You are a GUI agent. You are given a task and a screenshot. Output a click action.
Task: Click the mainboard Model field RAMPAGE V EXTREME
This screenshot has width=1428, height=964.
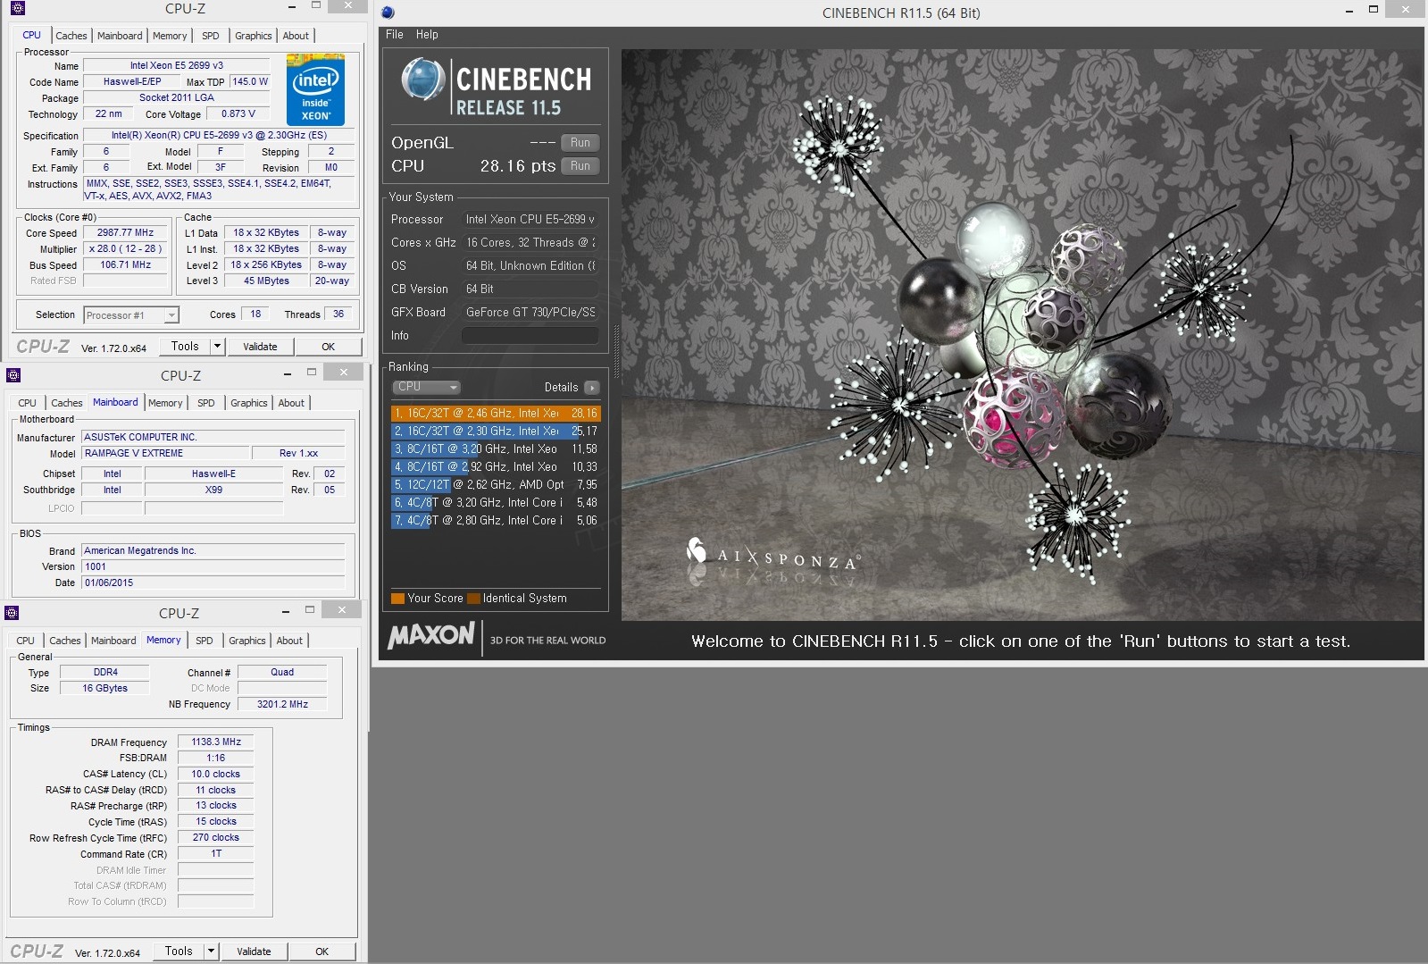pyautogui.click(x=165, y=454)
